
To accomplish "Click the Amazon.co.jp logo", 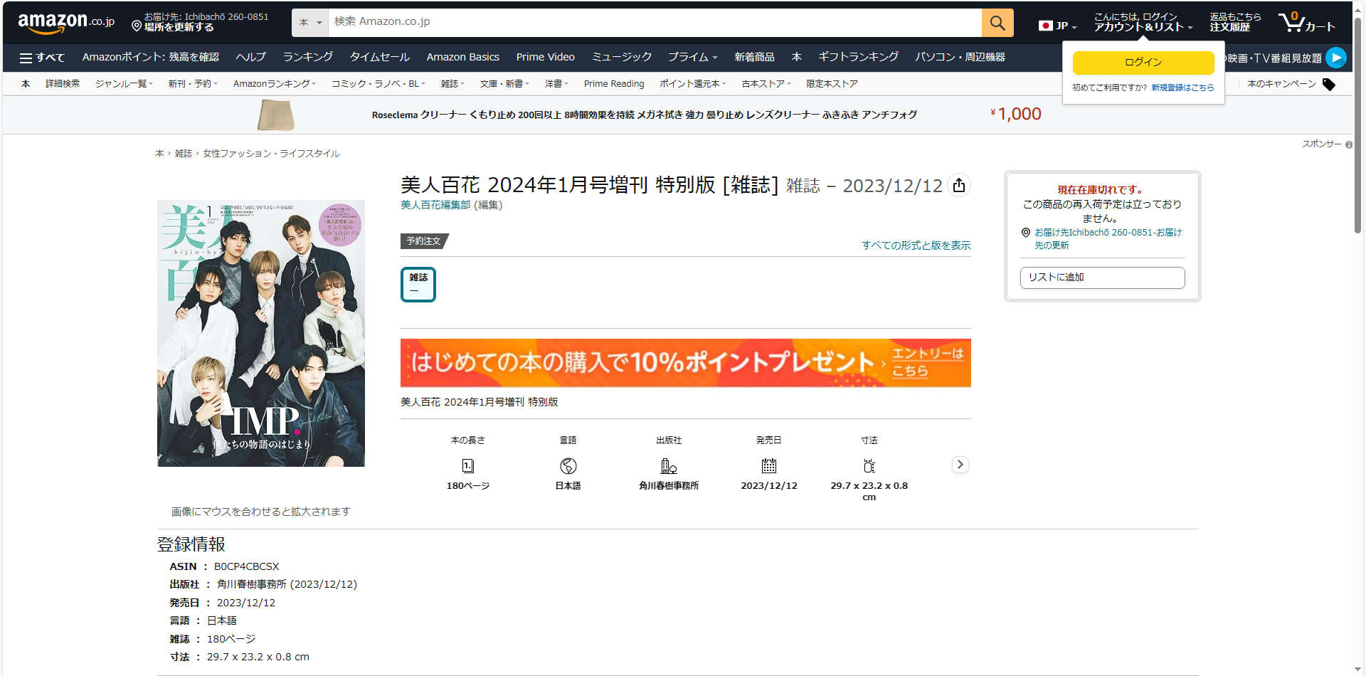I will pos(66,23).
